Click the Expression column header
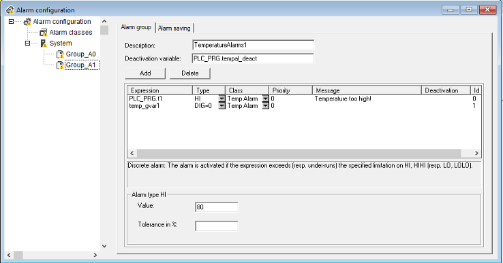This screenshot has width=503, height=263. [160, 90]
